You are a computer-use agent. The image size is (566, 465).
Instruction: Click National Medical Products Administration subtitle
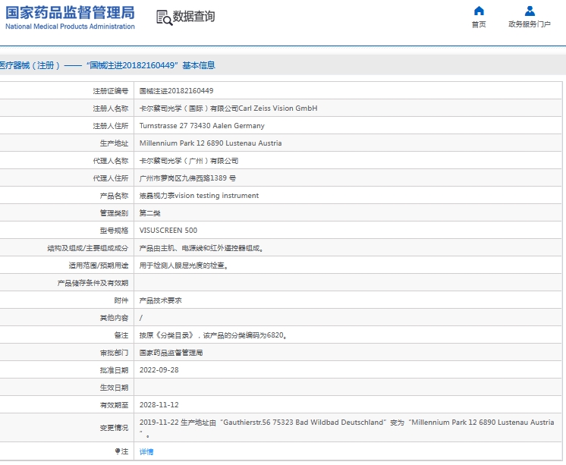click(x=70, y=27)
